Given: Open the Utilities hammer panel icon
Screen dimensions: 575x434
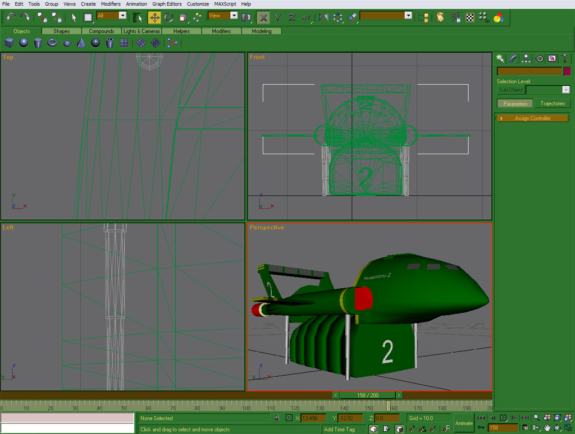Looking at the screenshot, I should [x=565, y=59].
